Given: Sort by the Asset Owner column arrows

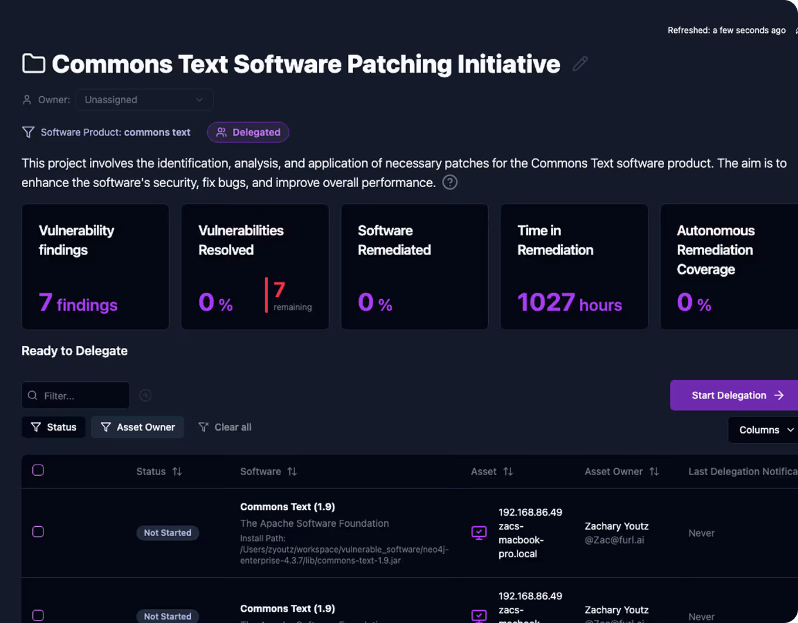Looking at the screenshot, I should click(x=654, y=472).
